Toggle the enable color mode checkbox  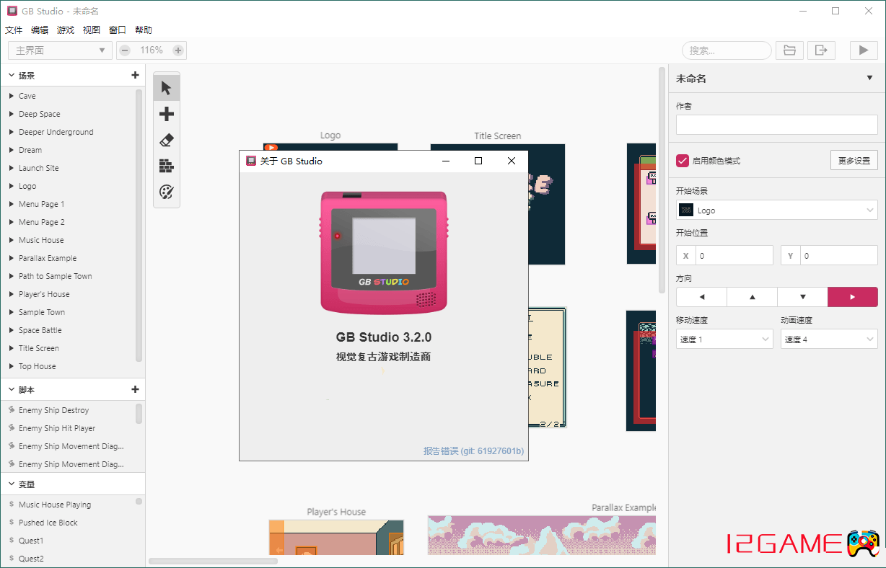(683, 161)
